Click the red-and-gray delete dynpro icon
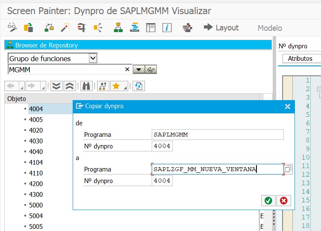The height and width of the screenshot is (231, 321). click(x=187, y=27)
